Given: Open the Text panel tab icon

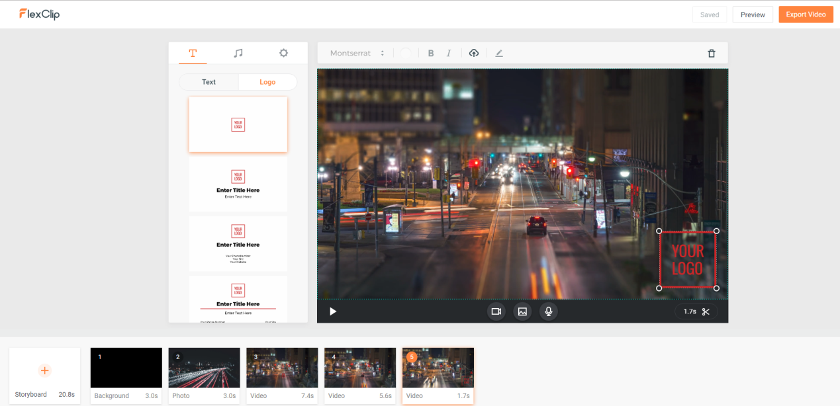Looking at the screenshot, I should pyautogui.click(x=193, y=53).
